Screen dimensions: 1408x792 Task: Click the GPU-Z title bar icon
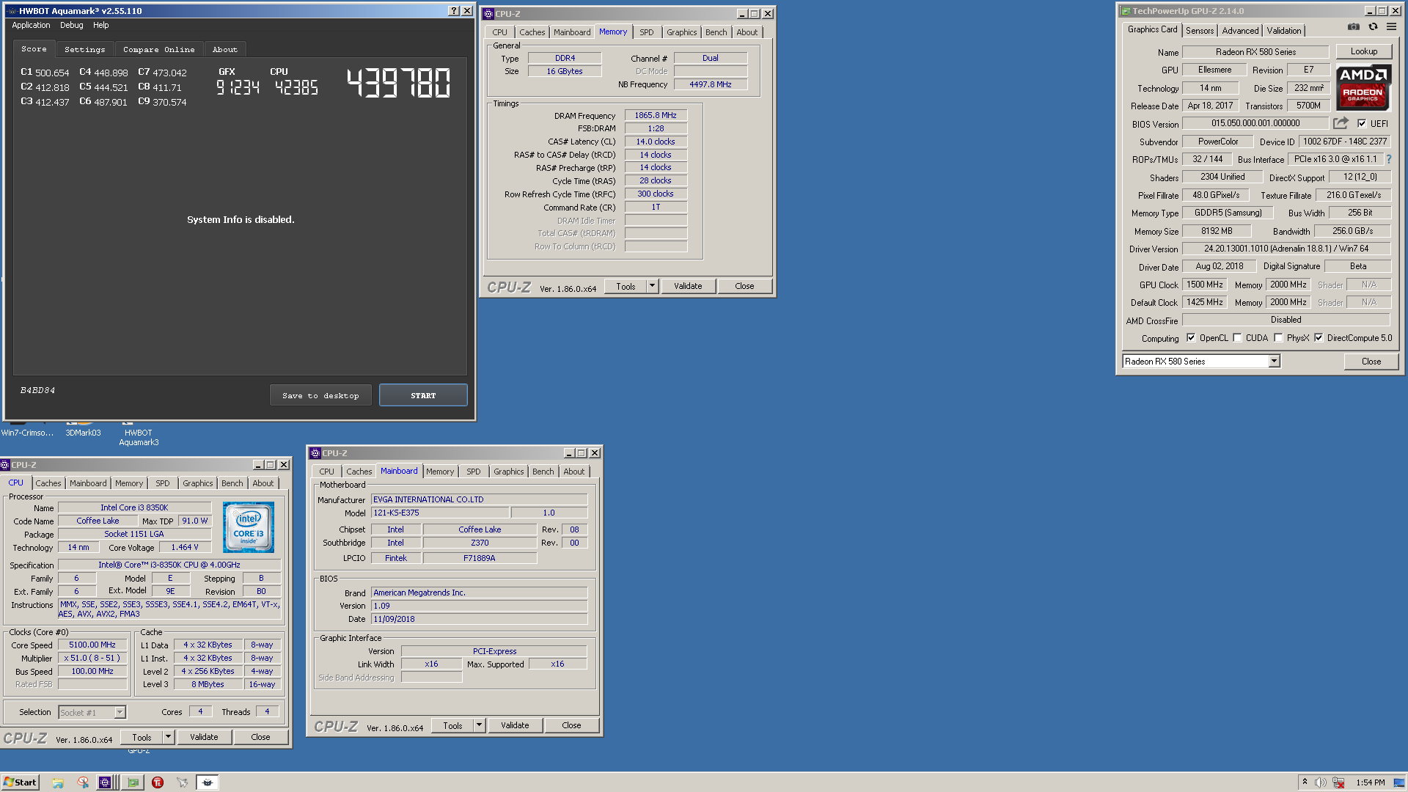coord(1125,11)
